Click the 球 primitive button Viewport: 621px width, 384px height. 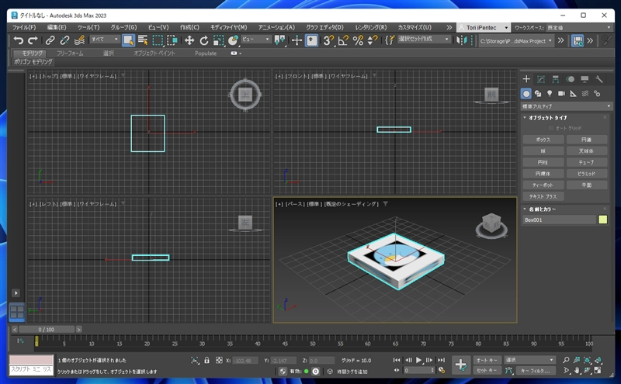(x=543, y=151)
